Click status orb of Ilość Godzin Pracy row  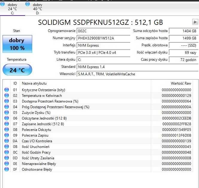pos(7,152)
